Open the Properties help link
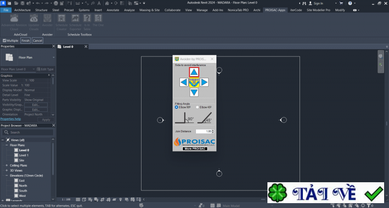The width and height of the screenshot is (389, 208). tap(11, 119)
